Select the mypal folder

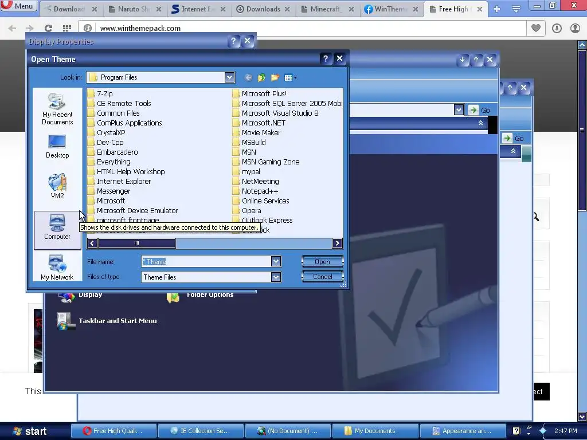click(246, 171)
